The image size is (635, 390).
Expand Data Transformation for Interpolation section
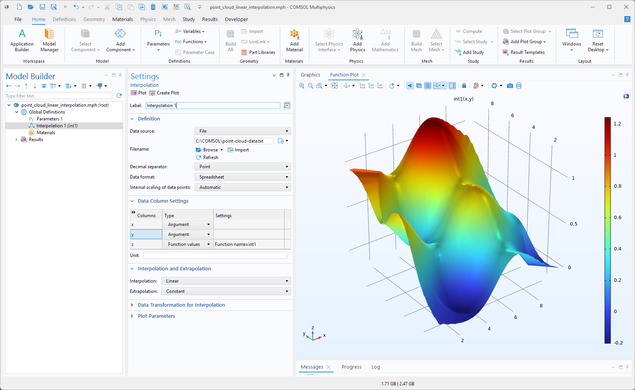[x=132, y=305]
